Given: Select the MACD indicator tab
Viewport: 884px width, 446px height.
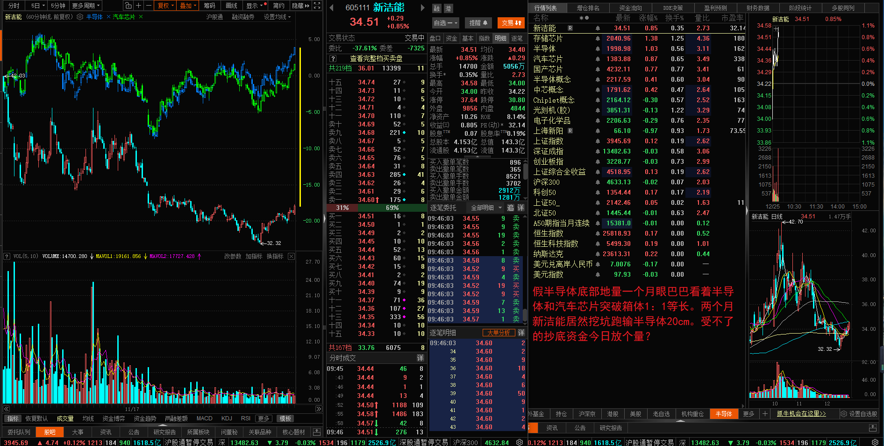Looking at the screenshot, I should 204,418.
